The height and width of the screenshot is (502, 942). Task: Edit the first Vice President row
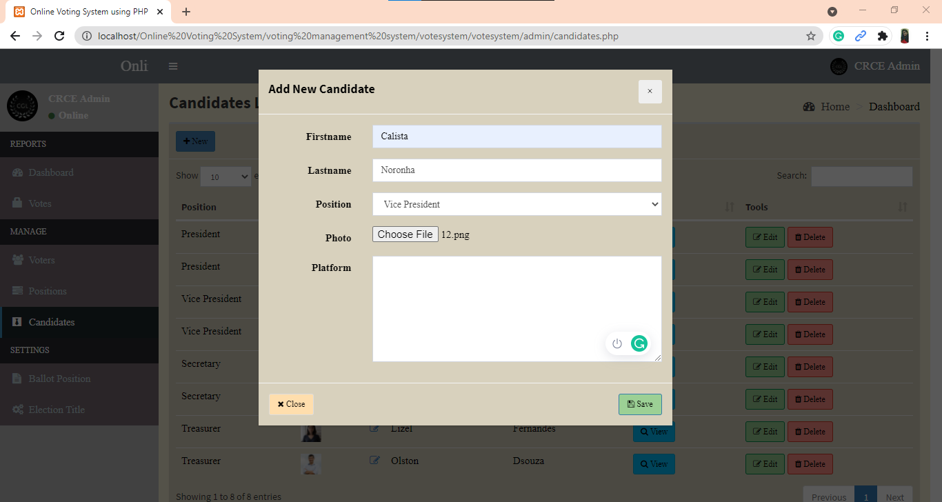pos(765,302)
